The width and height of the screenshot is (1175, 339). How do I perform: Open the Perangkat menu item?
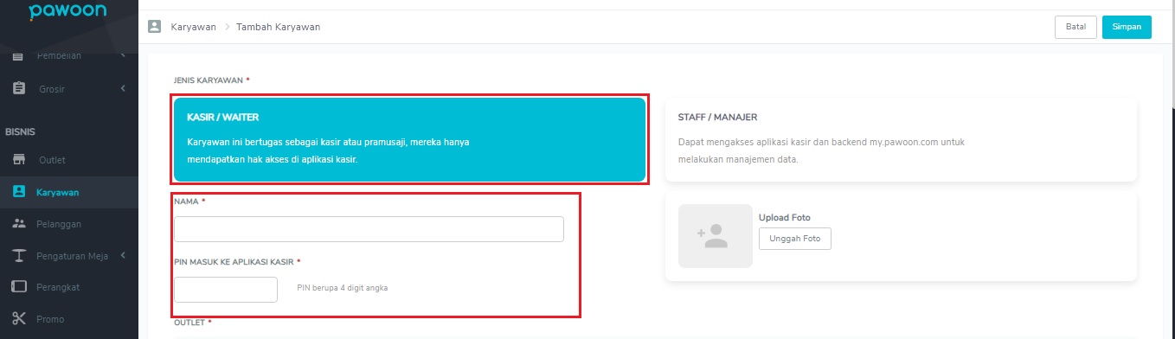pos(69,287)
